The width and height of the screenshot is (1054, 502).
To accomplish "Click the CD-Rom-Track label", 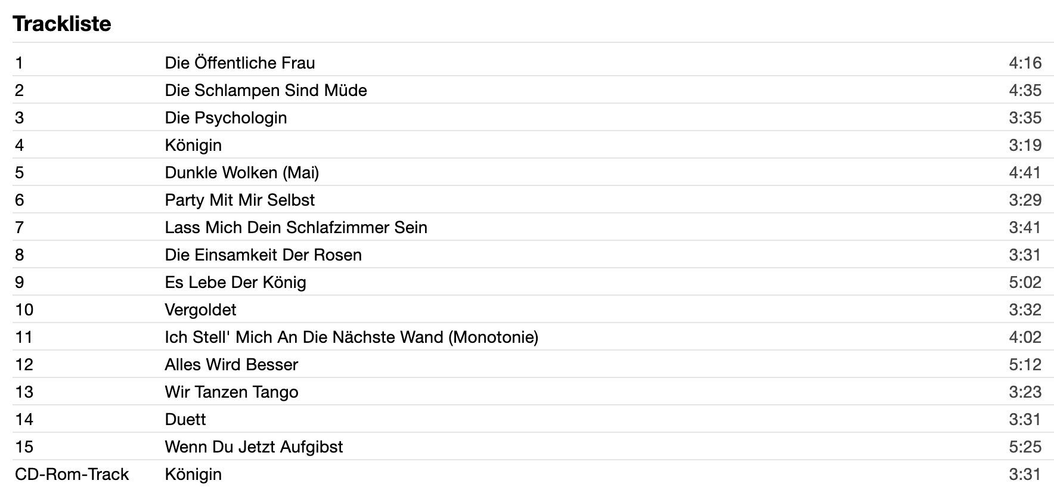I will pyautogui.click(x=72, y=474).
